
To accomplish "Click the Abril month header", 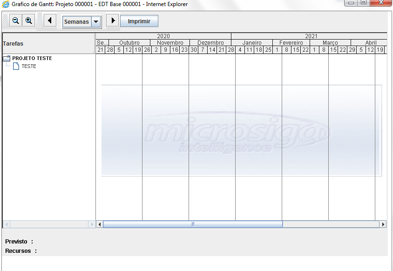I will click(x=369, y=43).
